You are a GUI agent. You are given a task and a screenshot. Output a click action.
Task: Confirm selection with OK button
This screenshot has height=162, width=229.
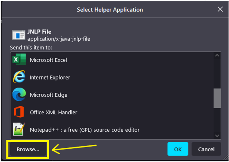click(178, 149)
